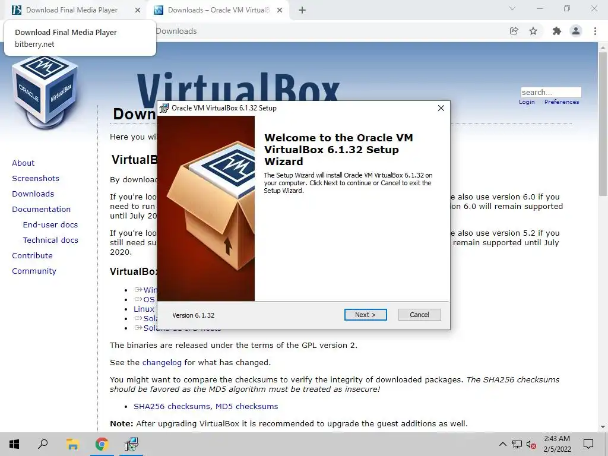Open the Contribute sidebar link
The height and width of the screenshot is (456, 608).
coord(32,256)
